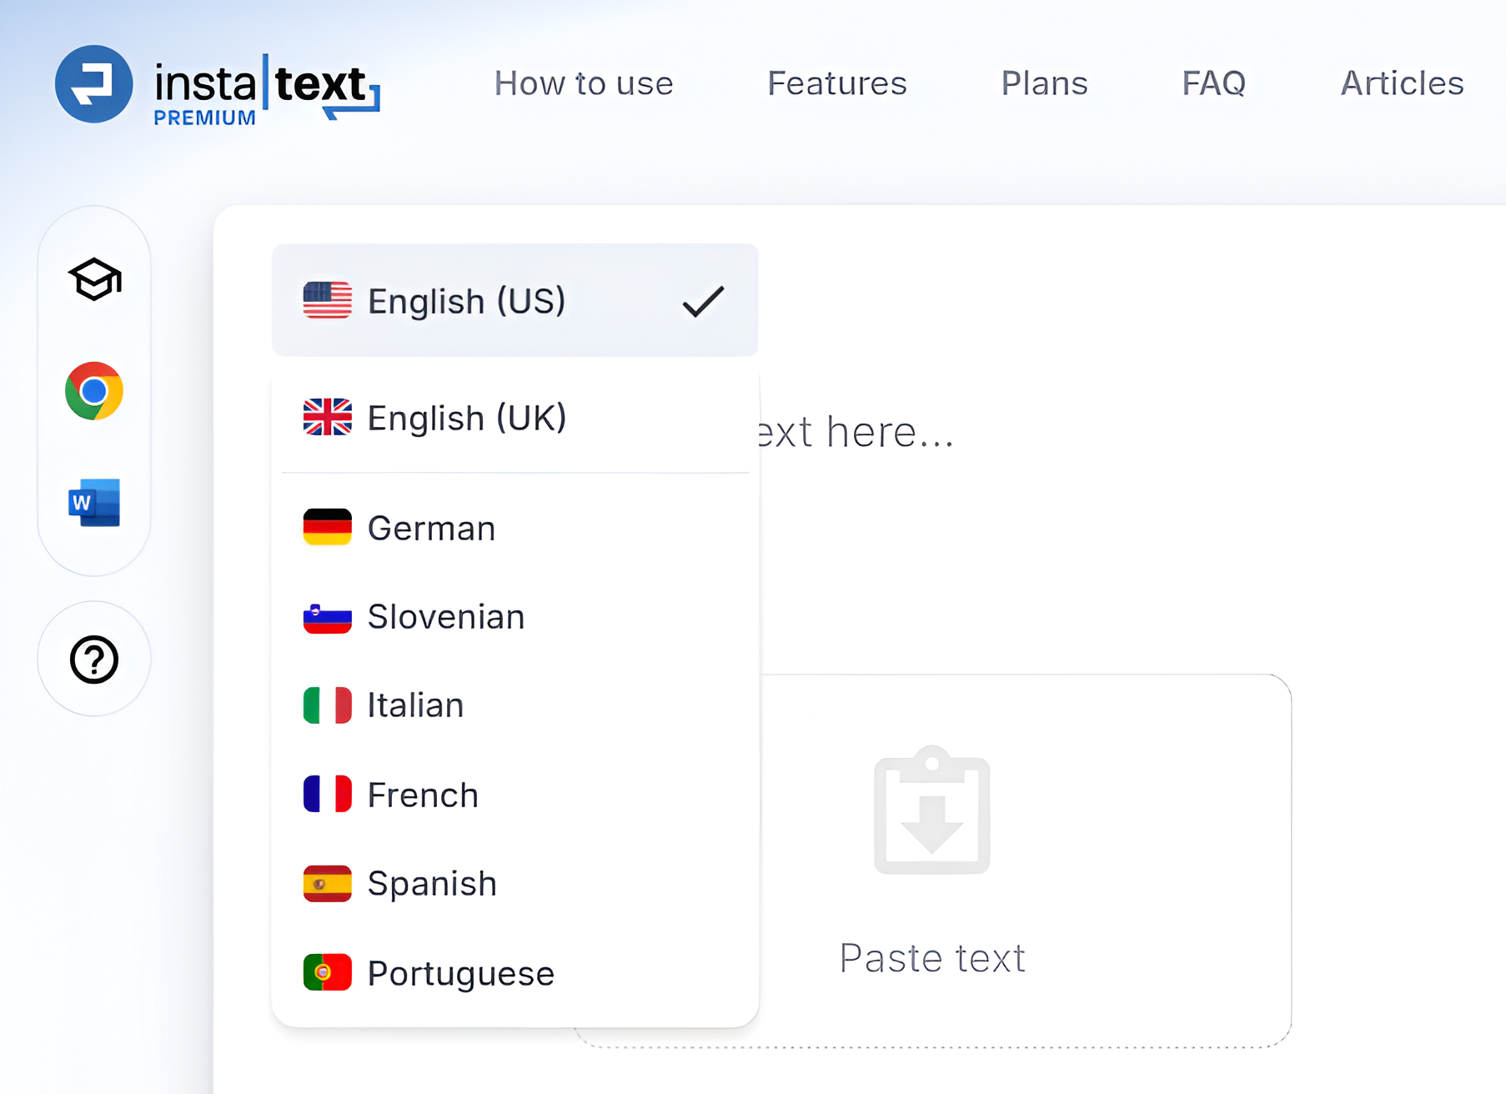The width and height of the screenshot is (1506, 1094).
Task: Click the Paste text area
Action: coord(932,957)
